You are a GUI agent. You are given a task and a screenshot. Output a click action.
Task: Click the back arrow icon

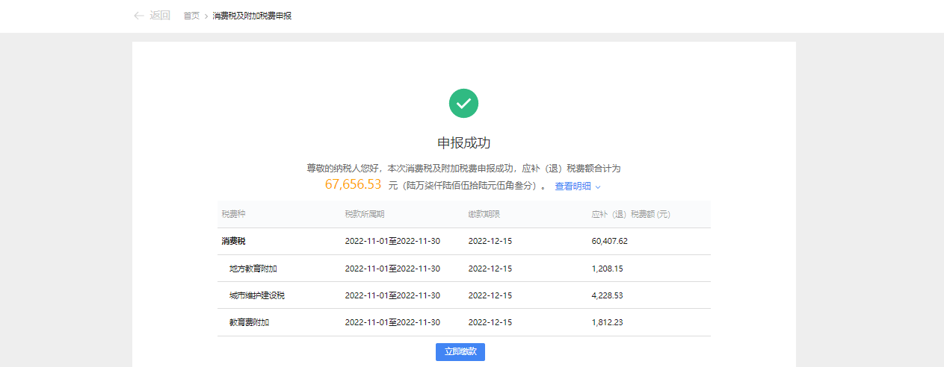pyautogui.click(x=138, y=16)
